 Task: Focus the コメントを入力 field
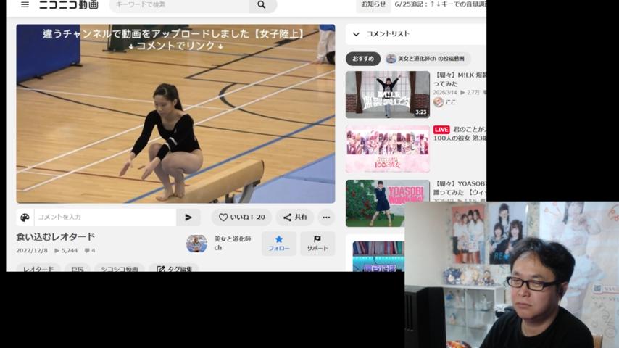pyautogui.click(x=105, y=217)
